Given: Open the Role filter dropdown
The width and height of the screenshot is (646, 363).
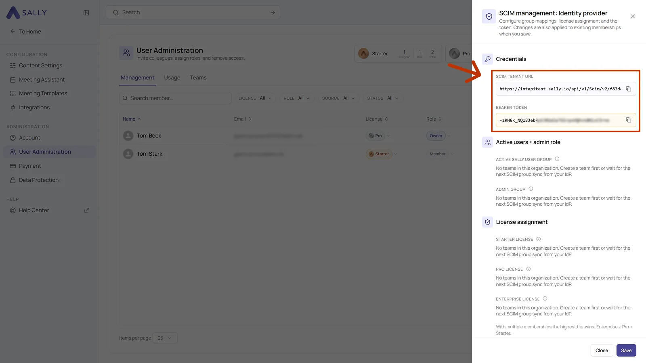Looking at the screenshot, I should pos(297,98).
